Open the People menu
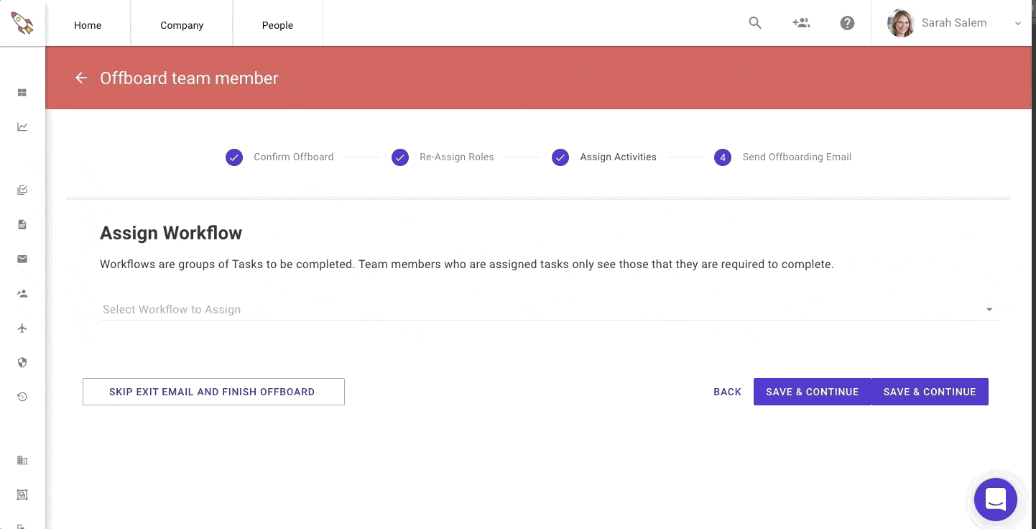 tap(277, 25)
